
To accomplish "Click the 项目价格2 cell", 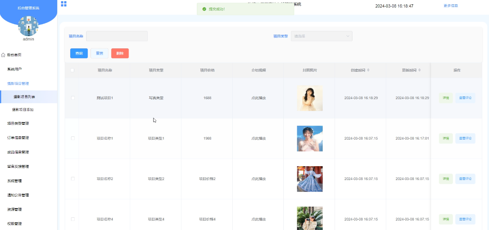I will point(207,179).
